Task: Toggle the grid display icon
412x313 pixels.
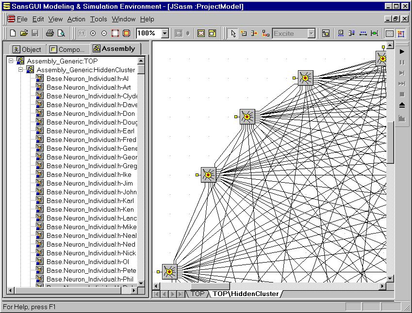Action: (x=389, y=33)
